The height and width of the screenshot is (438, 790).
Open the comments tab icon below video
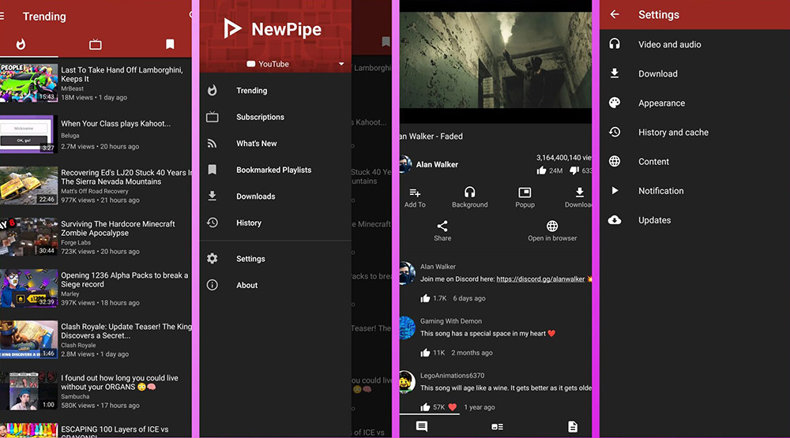tap(422, 426)
